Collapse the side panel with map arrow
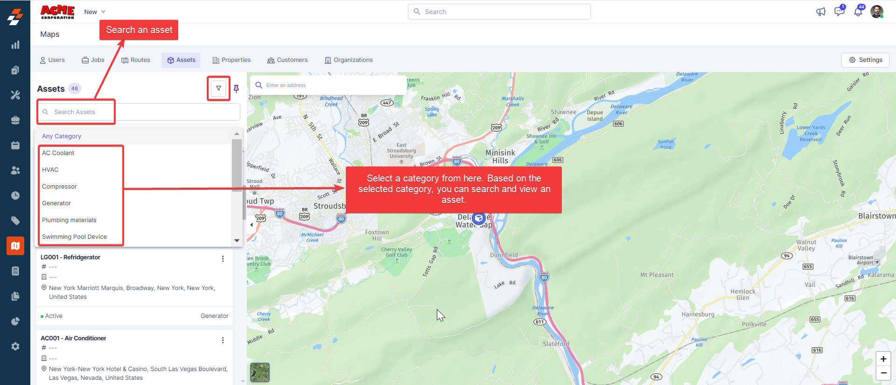Image resolution: width=896 pixels, height=385 pixels. point(252,225)
